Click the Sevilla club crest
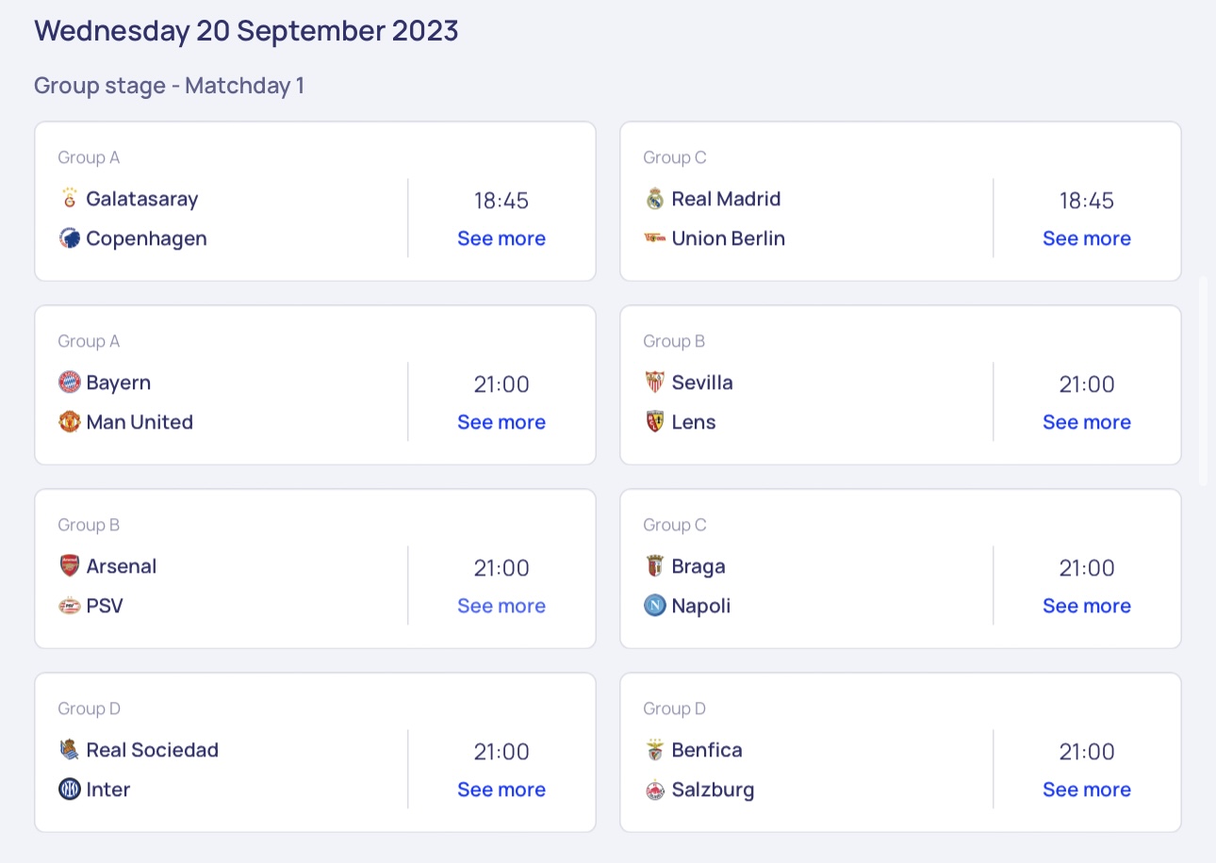 [655, 383]
